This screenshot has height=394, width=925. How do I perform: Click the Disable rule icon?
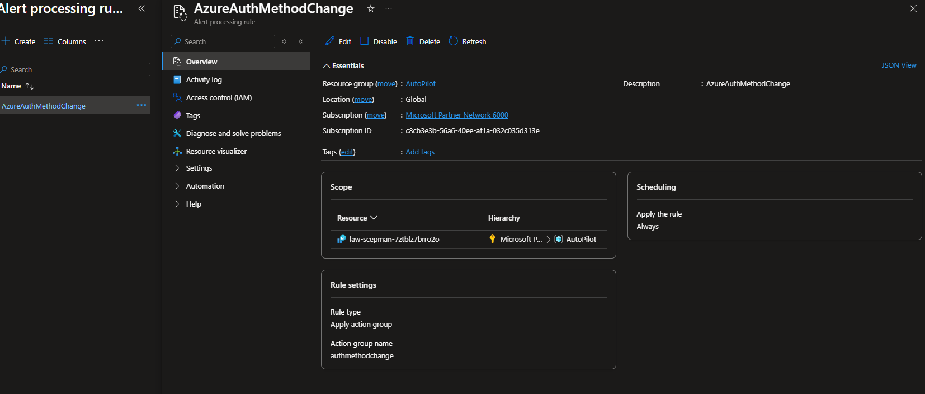[x=365, y=41]
